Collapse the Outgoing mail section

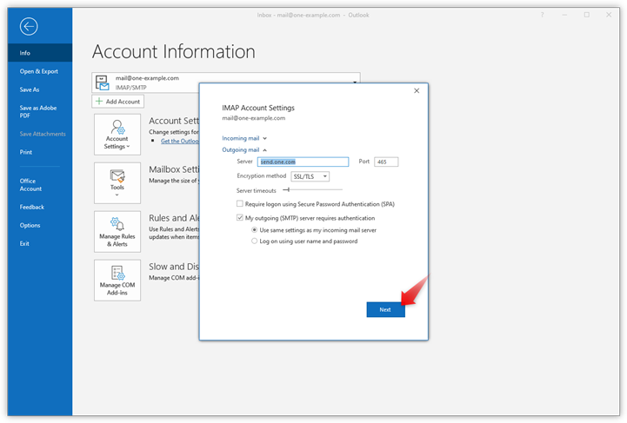click(x=244, y=150)
